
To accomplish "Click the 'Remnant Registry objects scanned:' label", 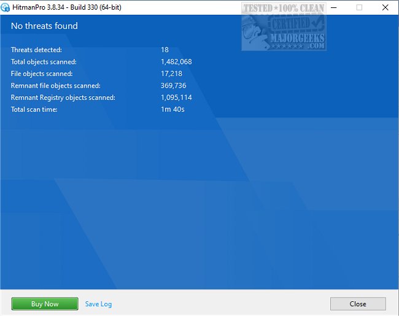I will [x=63, y=98].
